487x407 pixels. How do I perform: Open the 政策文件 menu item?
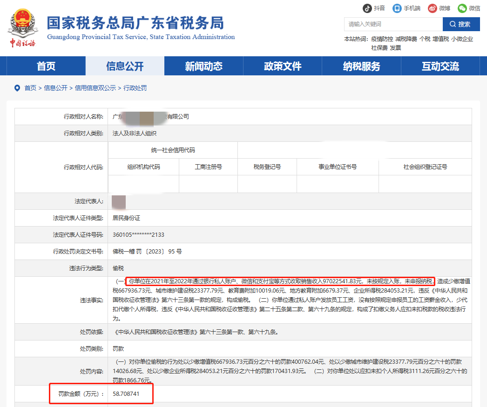click(282, 66)
